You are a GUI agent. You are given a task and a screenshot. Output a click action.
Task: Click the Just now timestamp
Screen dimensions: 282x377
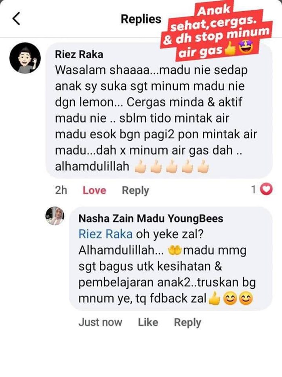point(100,322)
